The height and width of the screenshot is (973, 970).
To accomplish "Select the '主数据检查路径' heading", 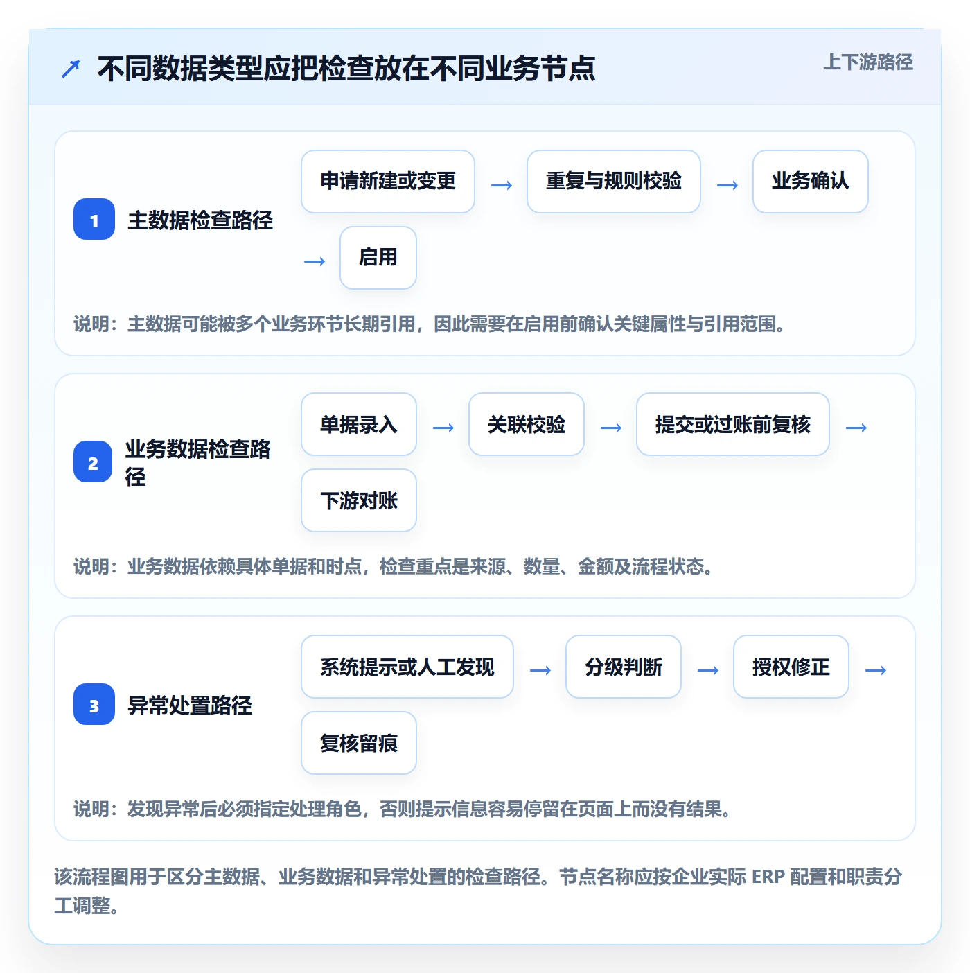I will (x=200, y=220).
